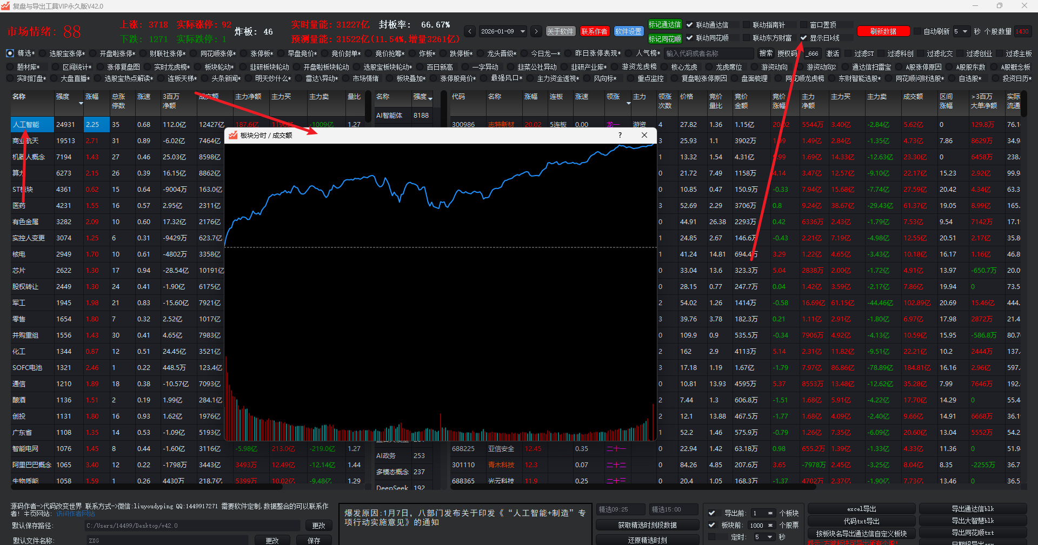Close the 板块分时 chart popup
The image size is (1038, 545).
pyautogui.click(x=644, y=135)
